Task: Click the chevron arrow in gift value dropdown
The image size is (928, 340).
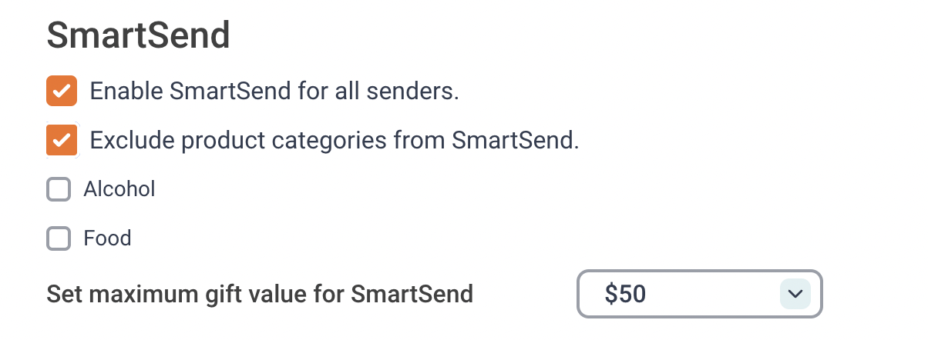Action: pos(795,294)
